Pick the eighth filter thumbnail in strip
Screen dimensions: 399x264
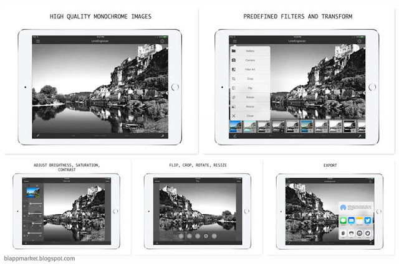coord(335,126)
